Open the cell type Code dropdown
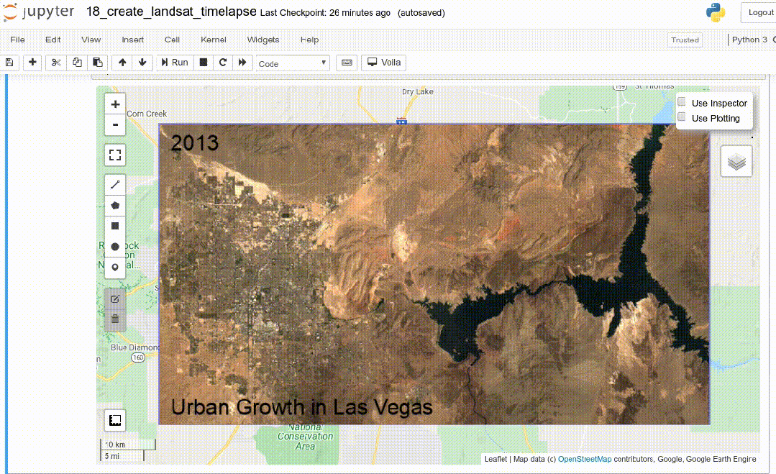Image resolution: width=776 pixels, height=474 pixels. 293,63
